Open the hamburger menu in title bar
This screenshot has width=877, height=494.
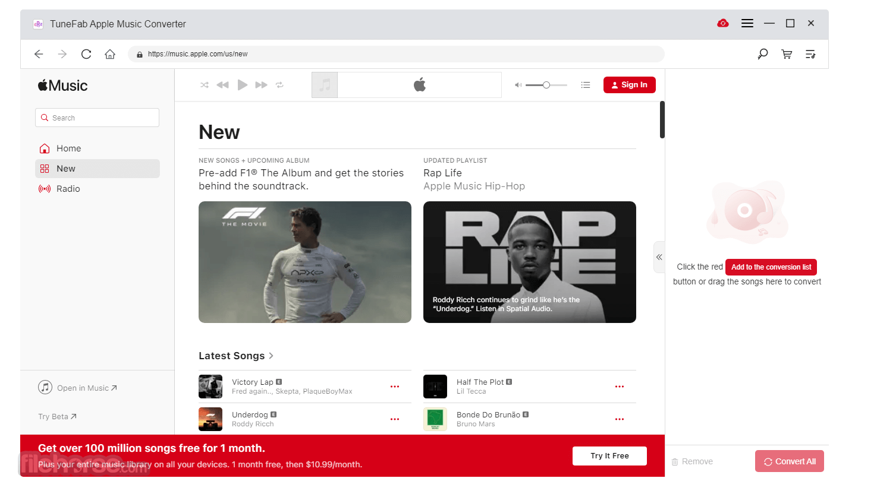[x=747, y=23]
